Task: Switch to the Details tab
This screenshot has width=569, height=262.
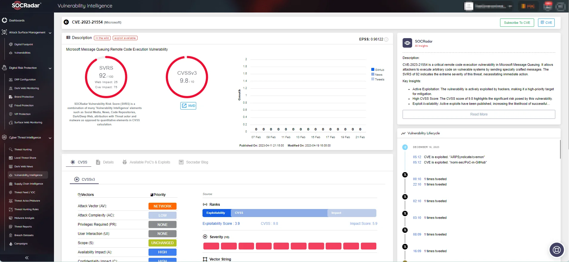Action: click(105, 162)
